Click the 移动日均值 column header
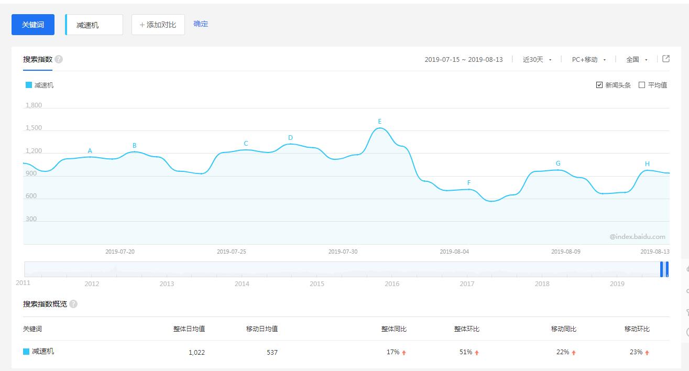 click(262, 329)
